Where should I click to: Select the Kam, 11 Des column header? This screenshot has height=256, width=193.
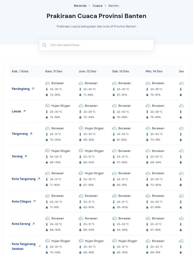click(54, 71)
